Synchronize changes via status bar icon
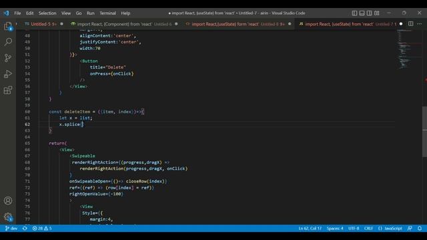The image size is (427, 240). point(25,228)
